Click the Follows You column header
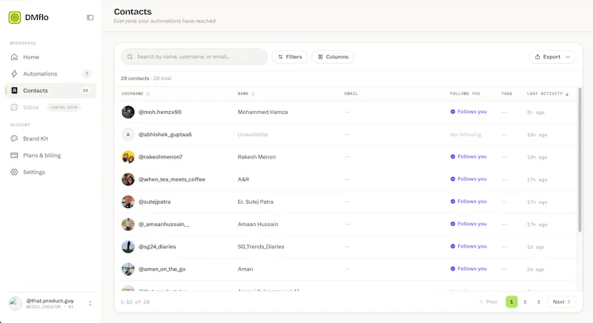This screenshot has height=323, width=593. 465,93
